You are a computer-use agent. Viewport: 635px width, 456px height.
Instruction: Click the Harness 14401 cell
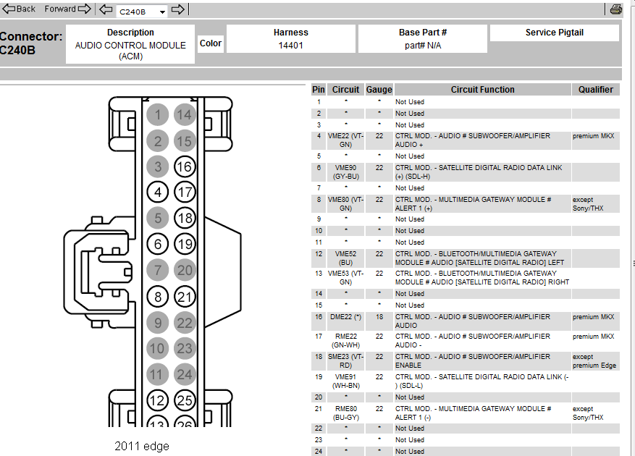coord(291,39)
